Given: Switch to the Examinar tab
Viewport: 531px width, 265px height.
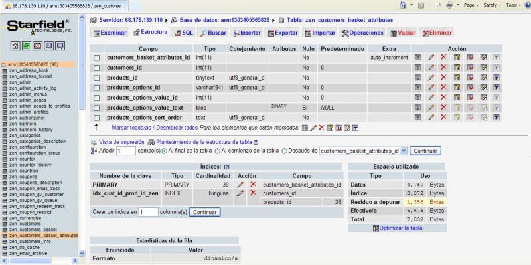Looking at the screenshot, I should tap(110, 33).
